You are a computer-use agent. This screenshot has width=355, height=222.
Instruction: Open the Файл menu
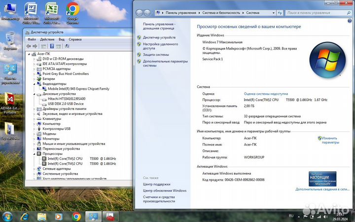coord(32,39)
